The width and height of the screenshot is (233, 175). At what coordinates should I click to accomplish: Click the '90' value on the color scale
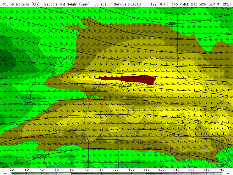[x=116, y=170]
